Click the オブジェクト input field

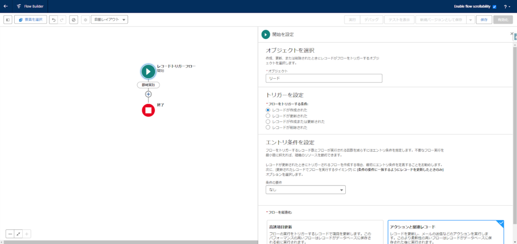coord(324,79)
